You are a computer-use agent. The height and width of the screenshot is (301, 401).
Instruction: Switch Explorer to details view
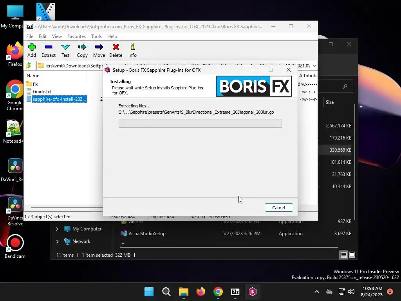pyautogui.click(x=343, y=255)
